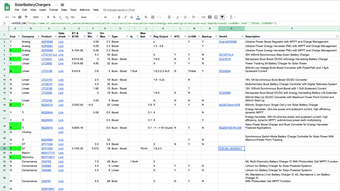Open the DC1977A-A devkit link
Screen dimensions: 340x191
click(x=226, y=55)
